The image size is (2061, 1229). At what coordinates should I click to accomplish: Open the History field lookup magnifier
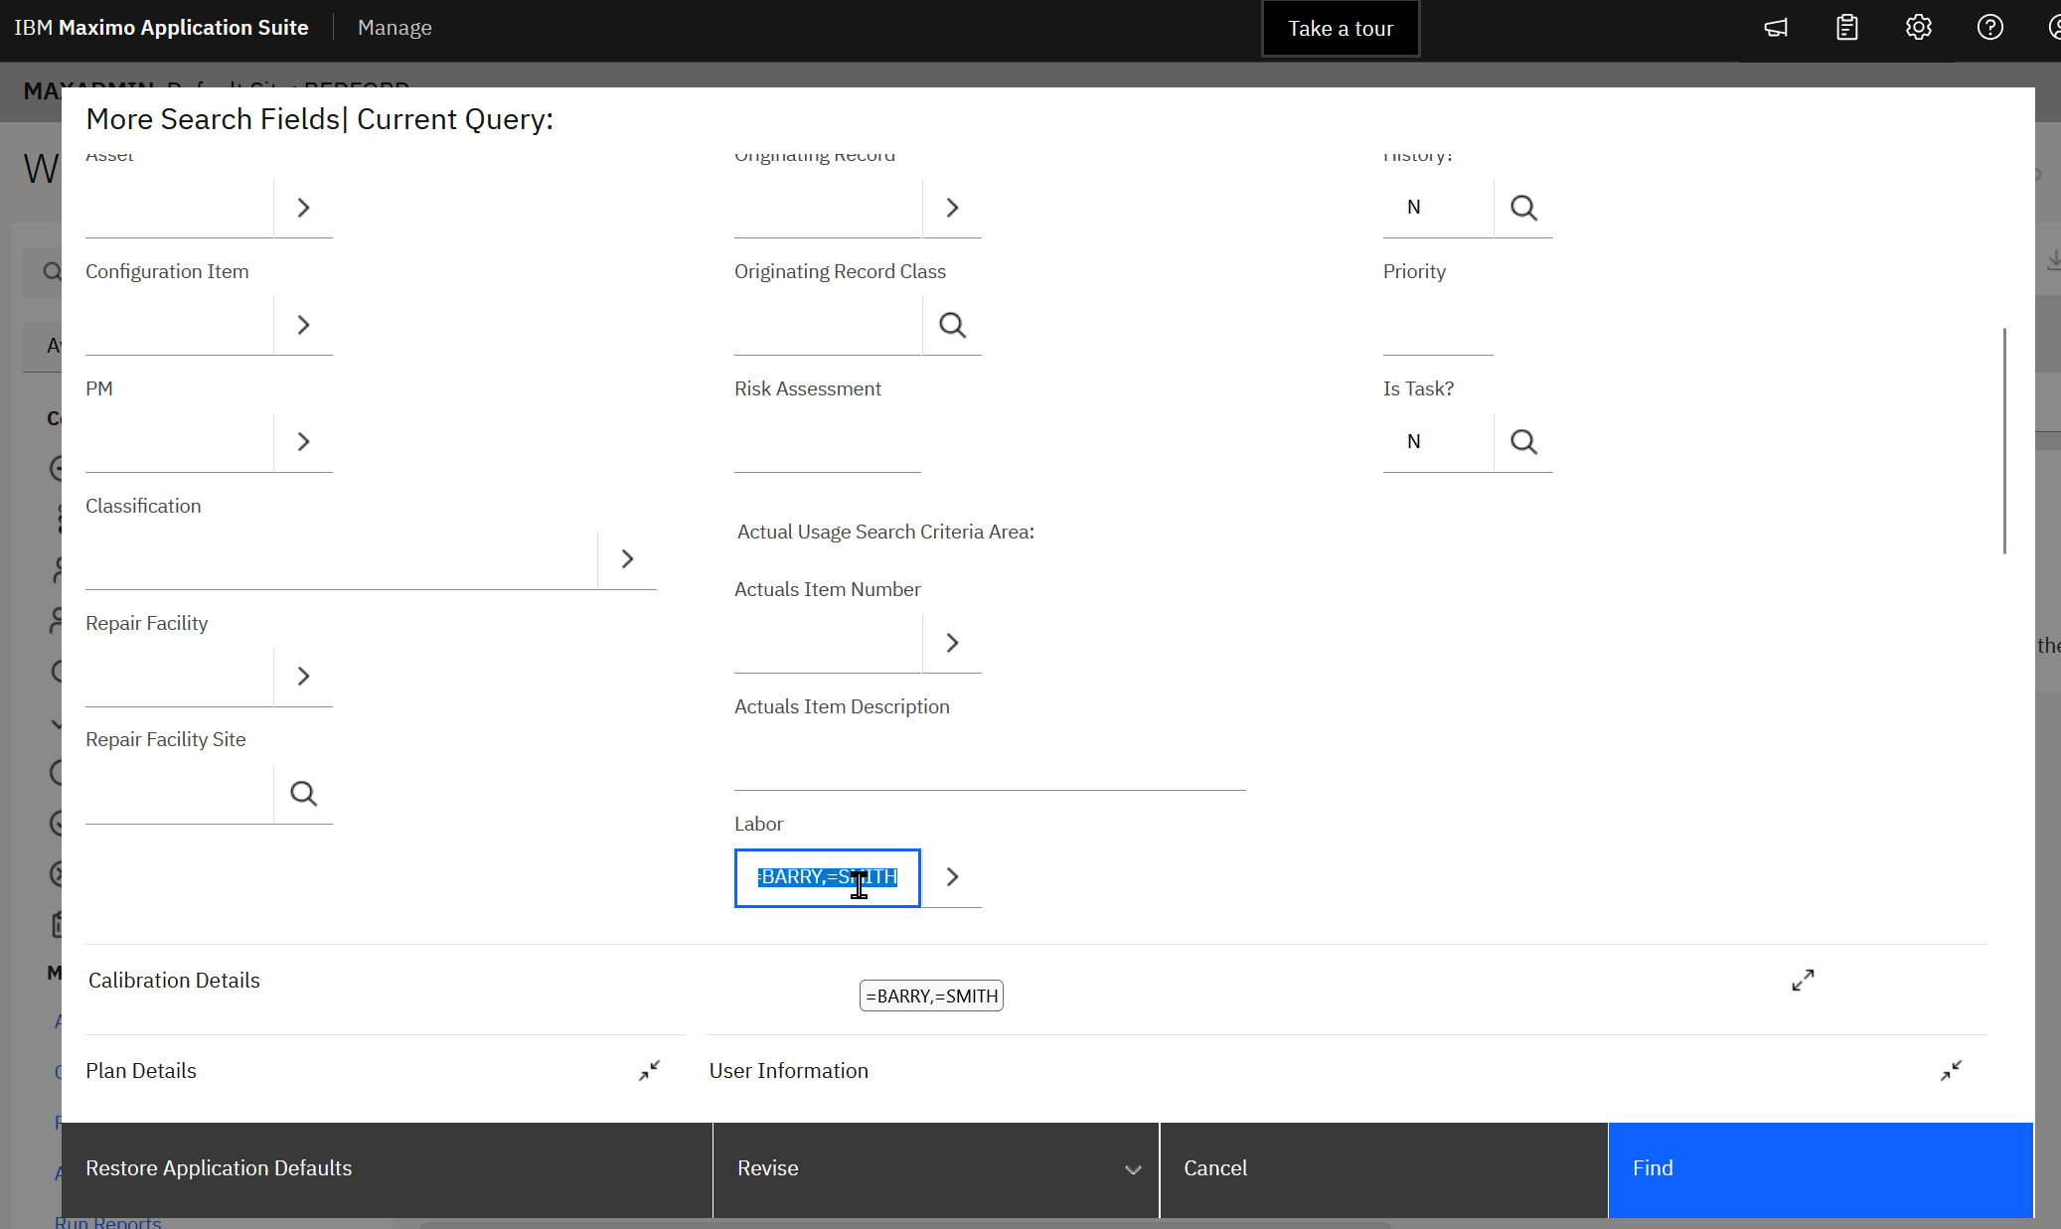(x=1524, y=207)
